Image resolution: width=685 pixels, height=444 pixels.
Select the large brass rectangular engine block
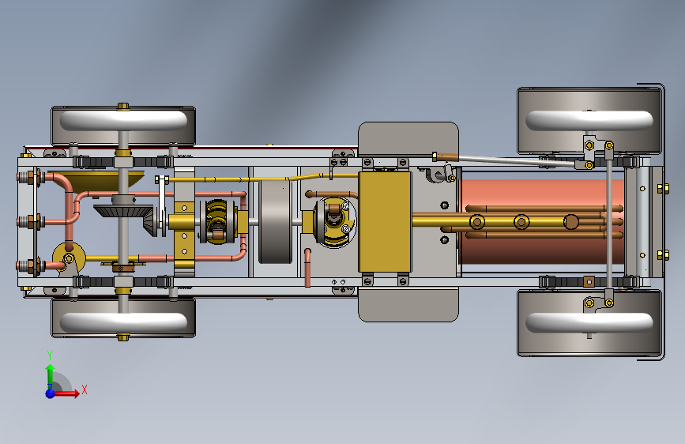click(385, 221)
